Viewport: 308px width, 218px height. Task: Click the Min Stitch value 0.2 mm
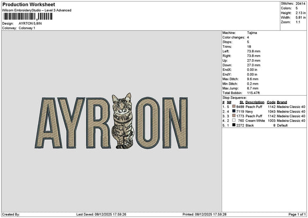pos(253,84)
